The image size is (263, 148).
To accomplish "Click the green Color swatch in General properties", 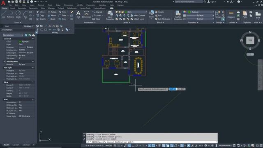I will pos(20,42).
